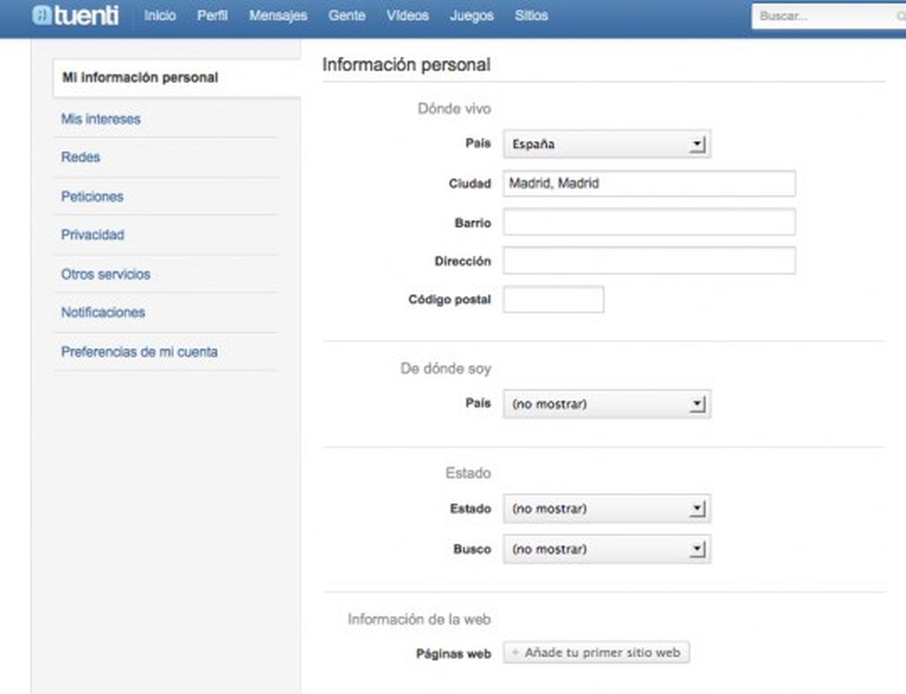Select Gente in the top bar
Image resolution: width=906 pixels, height=694 pixels.
(x=347, y=16)
